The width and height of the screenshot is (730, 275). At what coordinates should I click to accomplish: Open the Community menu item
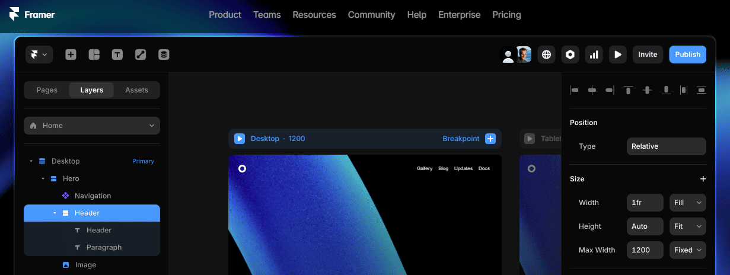tap(372, 15)
